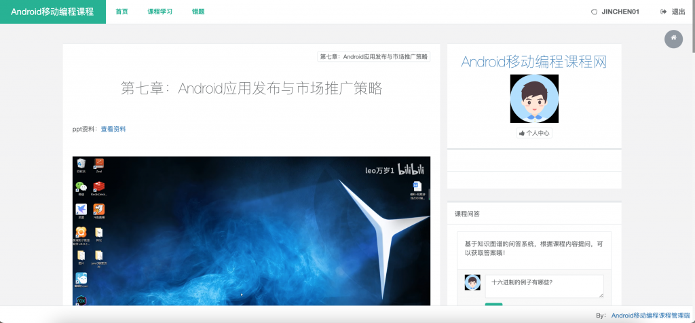
Task: Open the 错题 nav item
Action: 198,12
